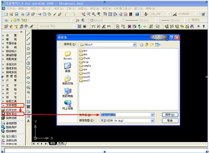Screen dimensions: 209x153
Task: Open 我的文档 shortcut in places bar
Action: pyautogui.click(x=68, y=80)
